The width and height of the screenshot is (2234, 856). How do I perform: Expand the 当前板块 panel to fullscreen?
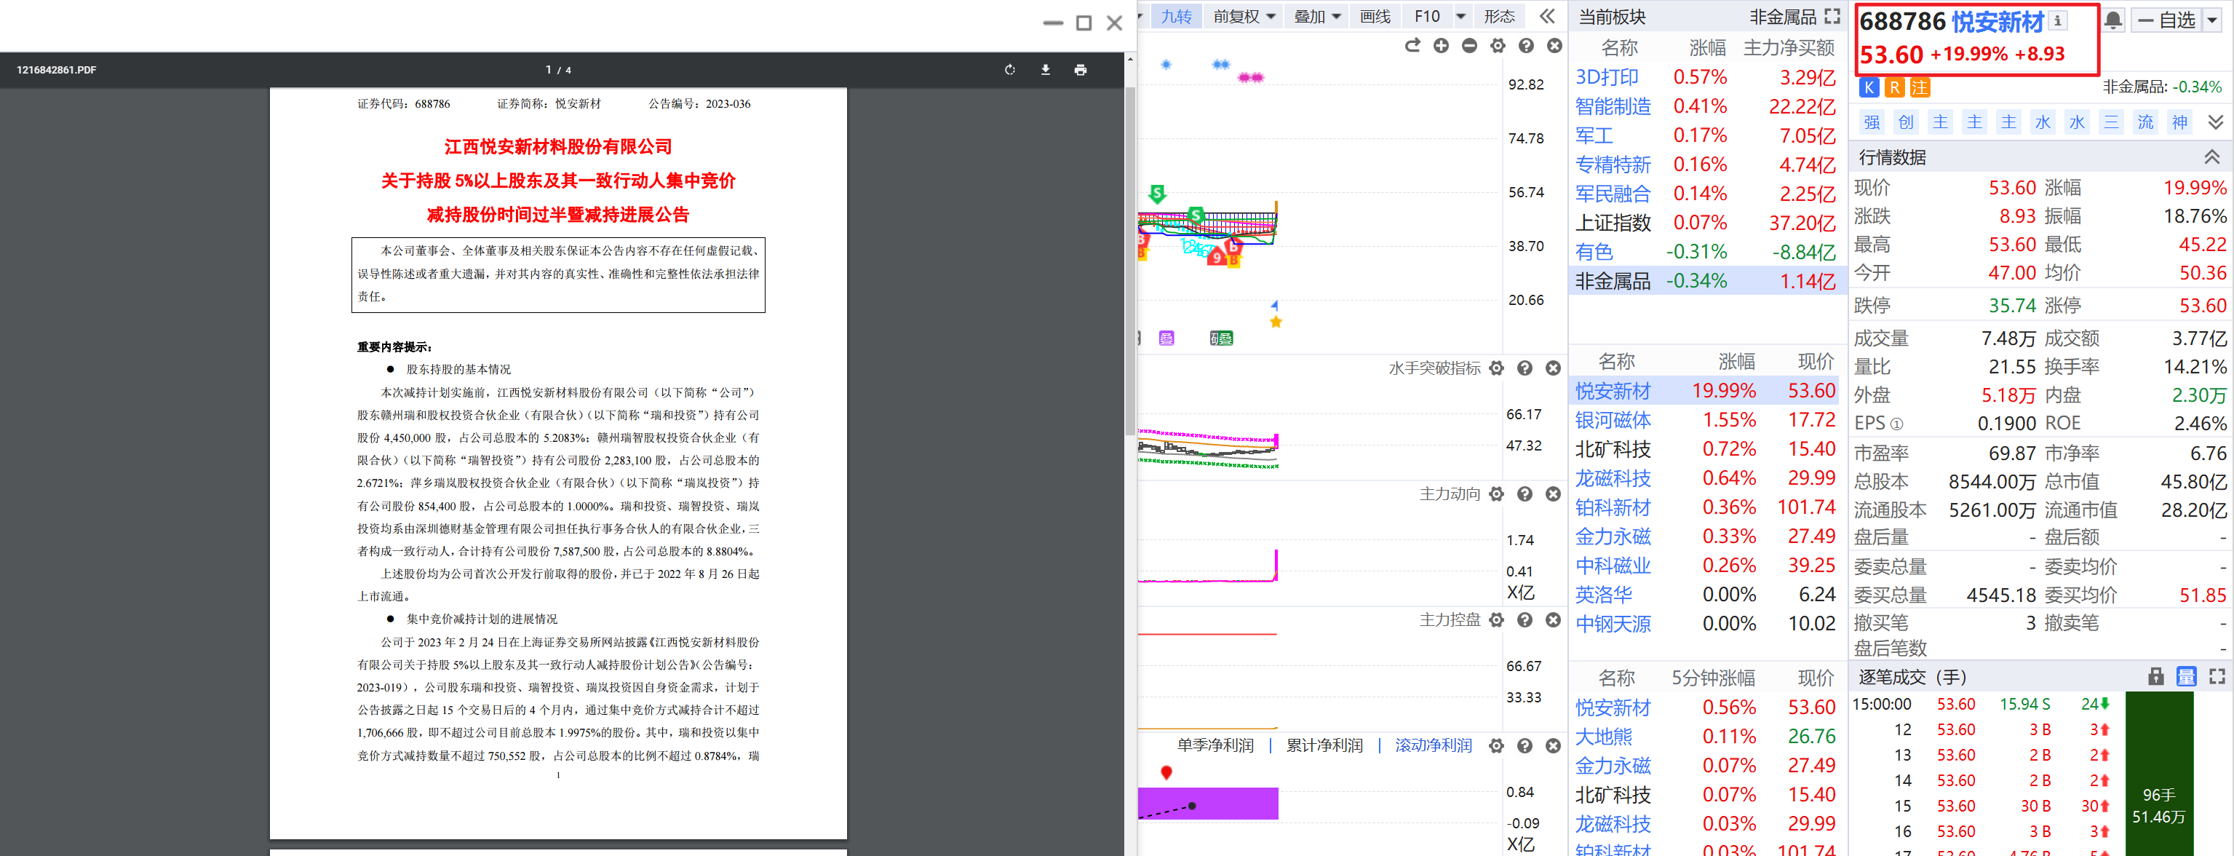coord(1832,17)
